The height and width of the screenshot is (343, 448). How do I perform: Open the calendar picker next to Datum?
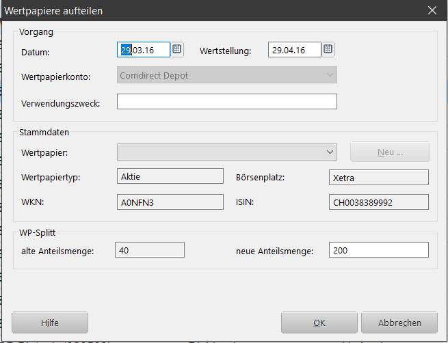pyautogui.click(x=176, y=50)
